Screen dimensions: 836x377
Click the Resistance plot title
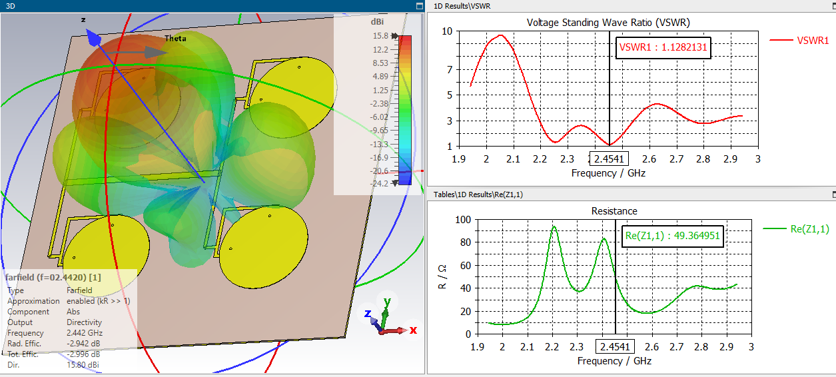click(x=614, y=210)
